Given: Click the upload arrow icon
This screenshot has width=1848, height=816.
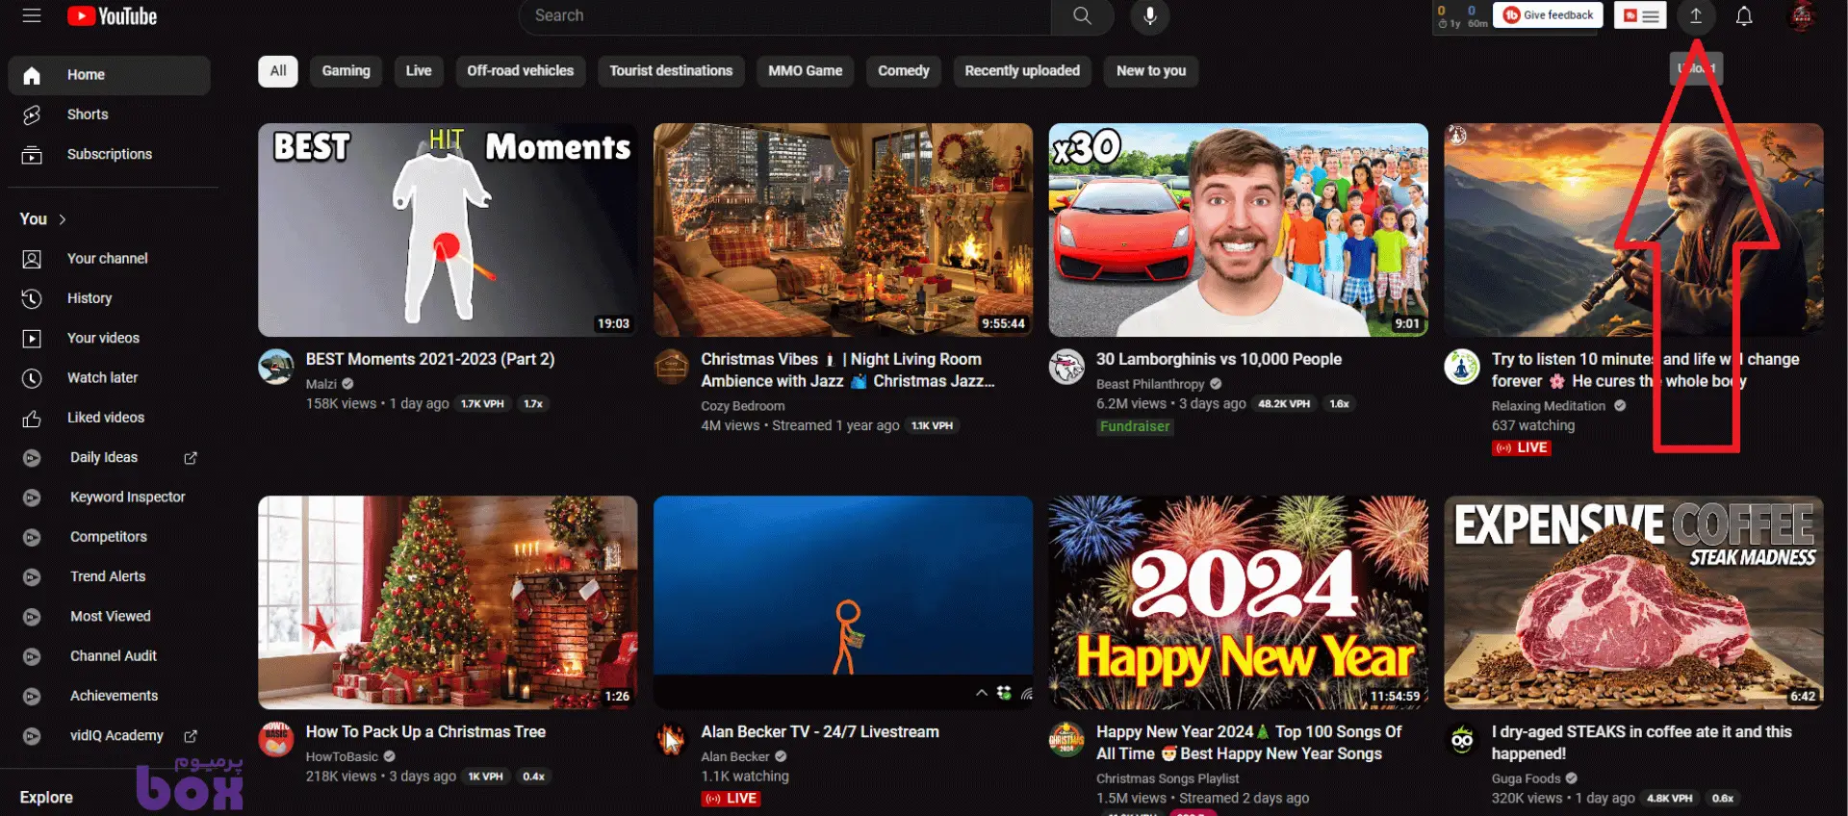Looking at the screenshot, I should click(x=1696, y=15).
